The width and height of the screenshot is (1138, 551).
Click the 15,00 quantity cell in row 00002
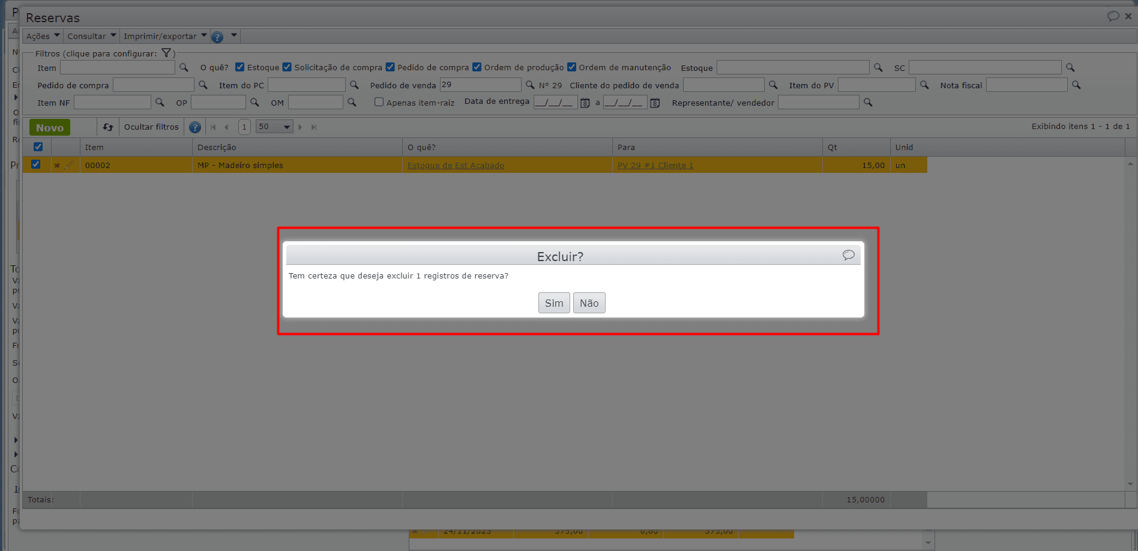coord(857,165)
